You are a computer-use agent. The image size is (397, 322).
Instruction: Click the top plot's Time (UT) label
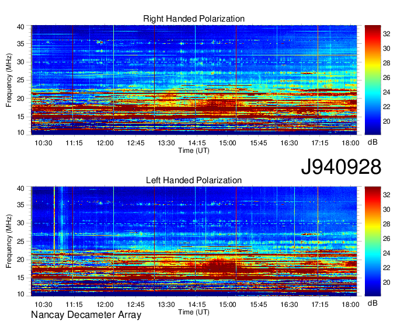tap(194, 150)
